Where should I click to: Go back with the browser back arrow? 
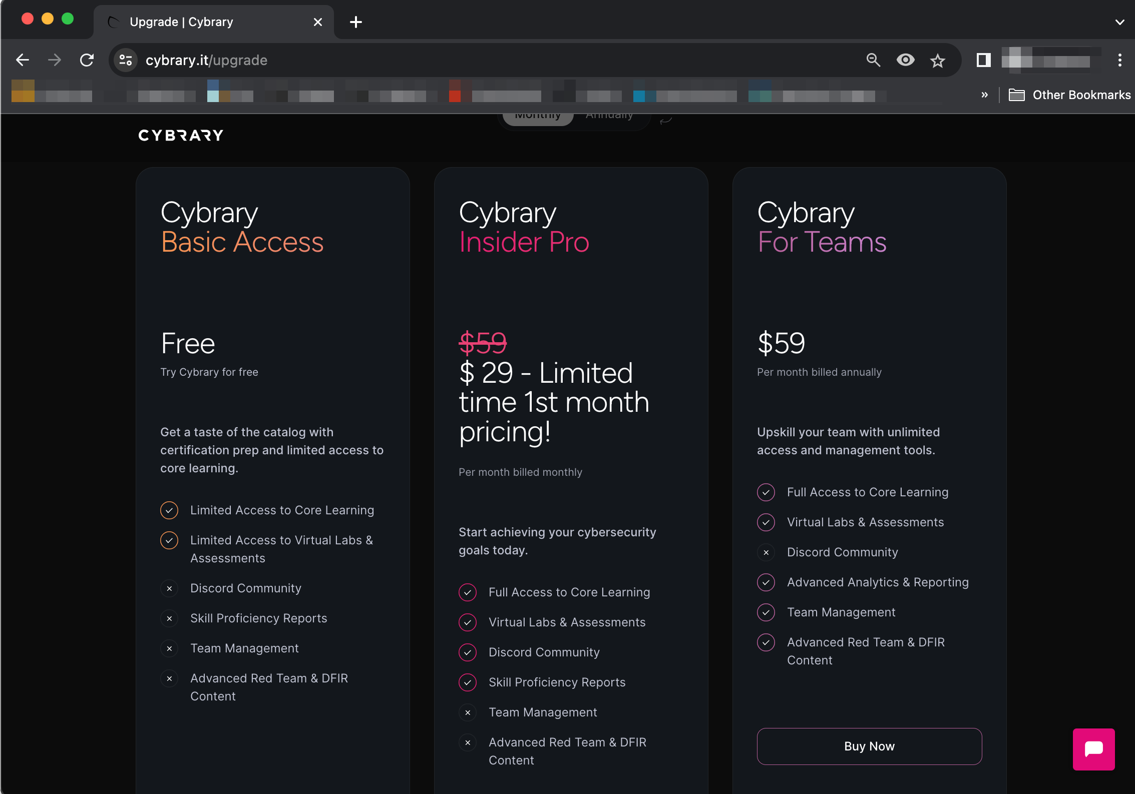tap(23, 60)
